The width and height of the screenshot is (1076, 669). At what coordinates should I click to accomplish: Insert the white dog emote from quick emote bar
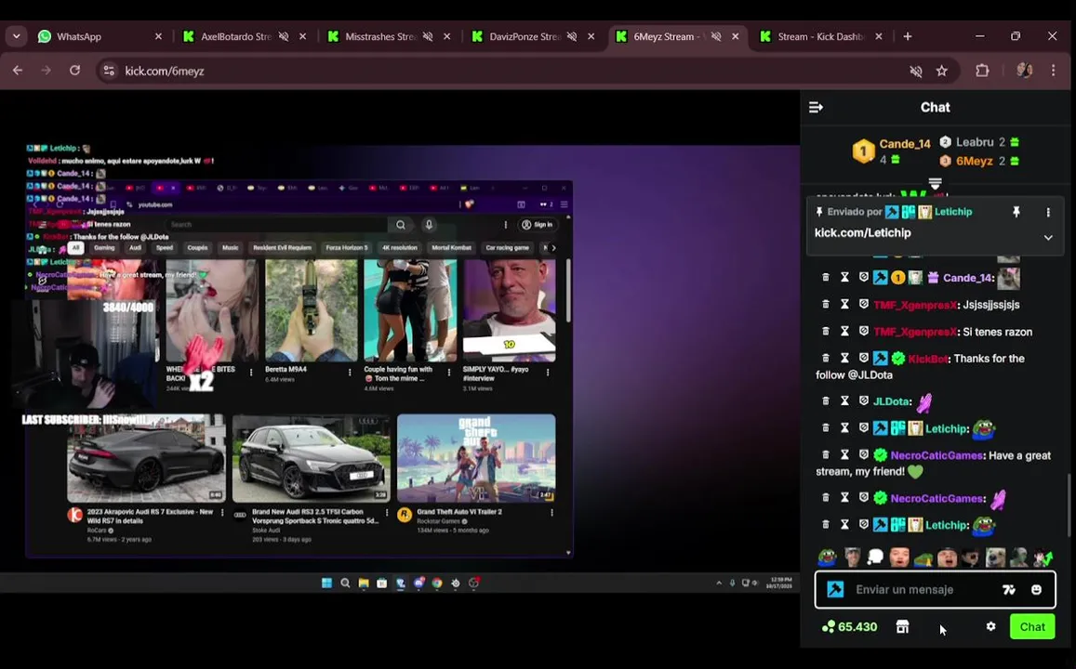(995, 557)
